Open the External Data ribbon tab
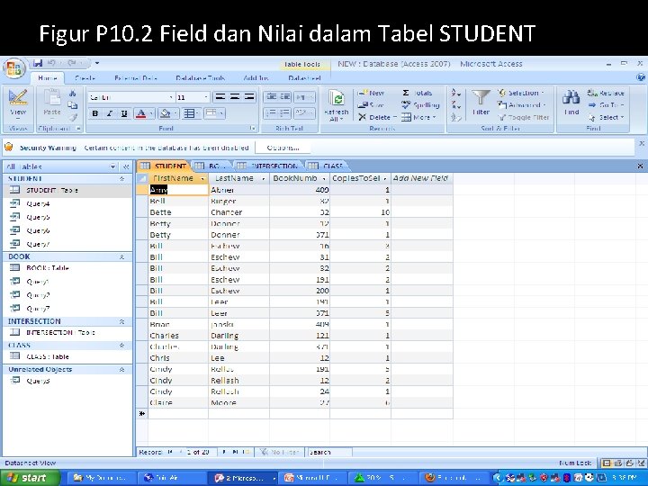This screenshot has height=486, width=648. click(136, 77)
